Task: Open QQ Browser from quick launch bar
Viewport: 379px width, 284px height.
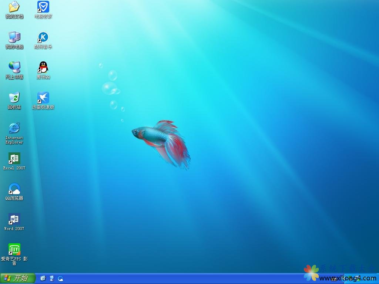Action: [x=60, y=278]
